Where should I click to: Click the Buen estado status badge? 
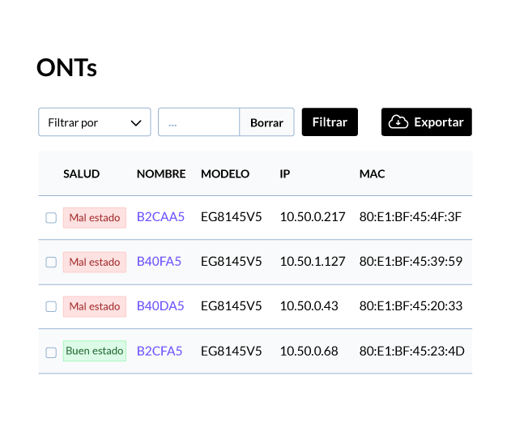pos(95,351)
